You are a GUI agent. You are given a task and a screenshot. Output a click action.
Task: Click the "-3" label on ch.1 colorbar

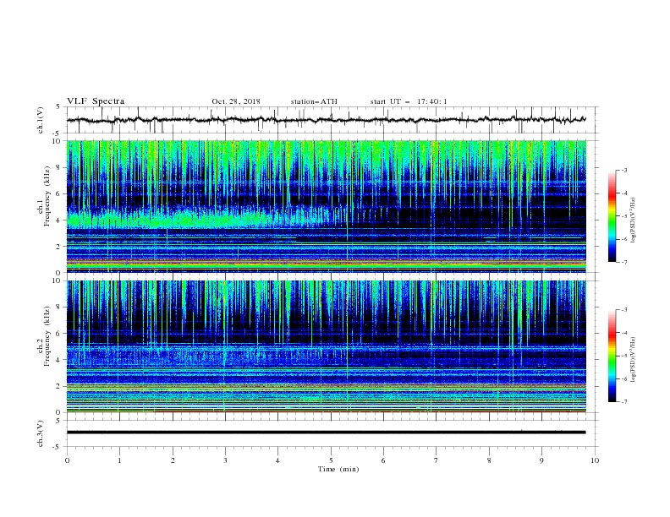pos(623,170)
